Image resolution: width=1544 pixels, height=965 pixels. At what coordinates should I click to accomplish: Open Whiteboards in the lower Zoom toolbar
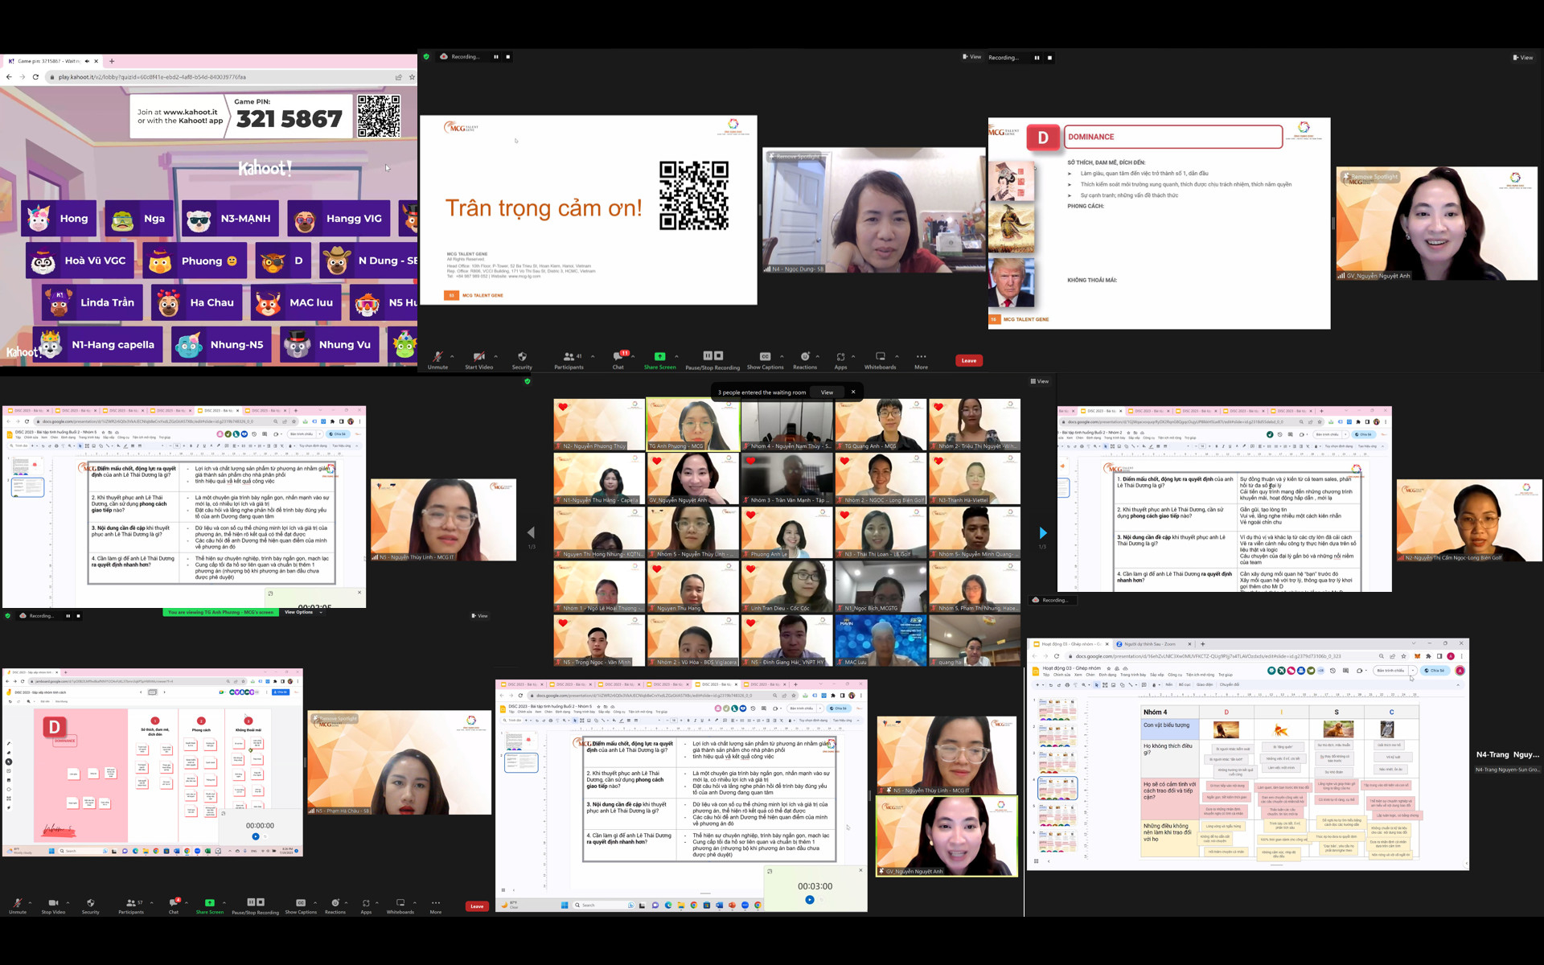pos(400,905)
